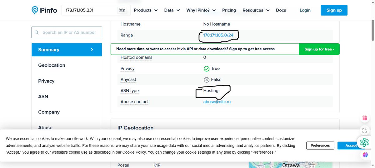The width and height of the screenshot is (375, 168).
Task: Click the inline Preferences link in cookie text
Action: point(263,152)
